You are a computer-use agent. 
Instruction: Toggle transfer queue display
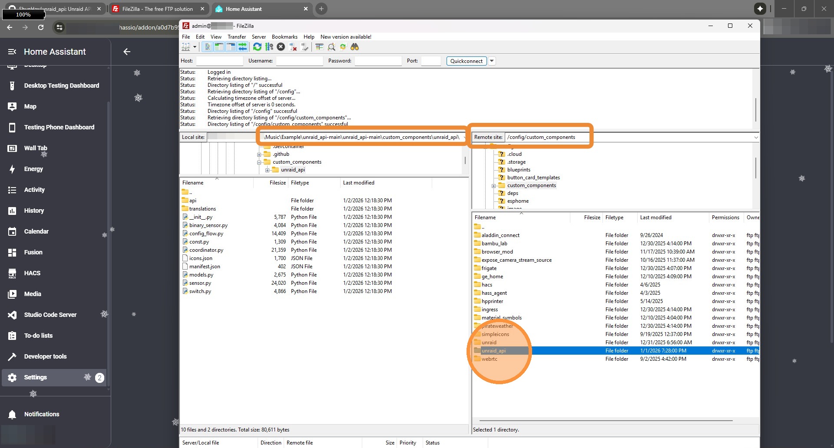pos(242,47)
